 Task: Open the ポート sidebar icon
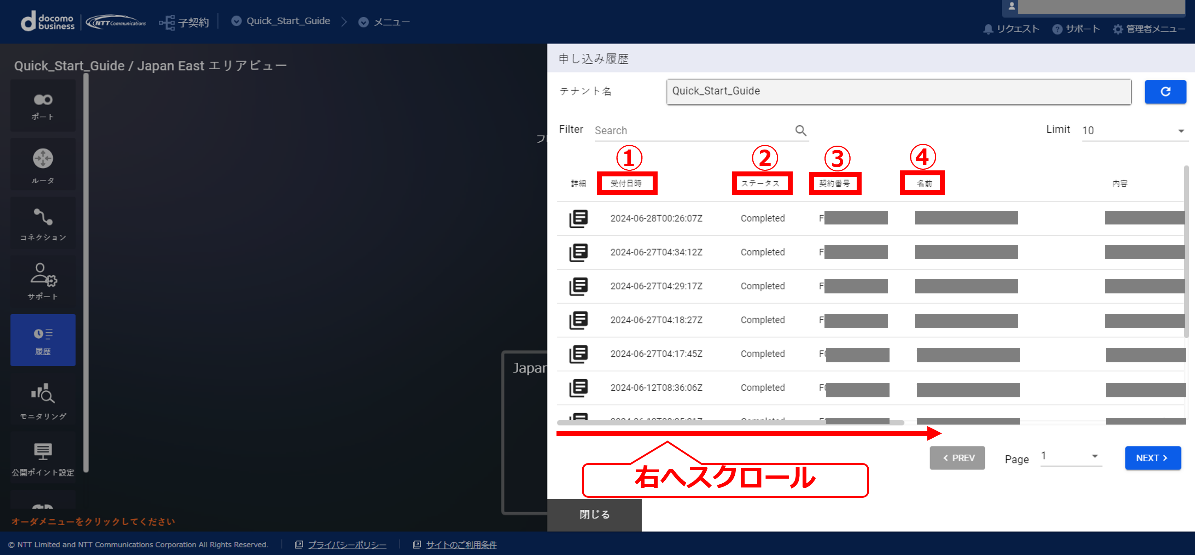pyautogui.click(x=43, y=105)
